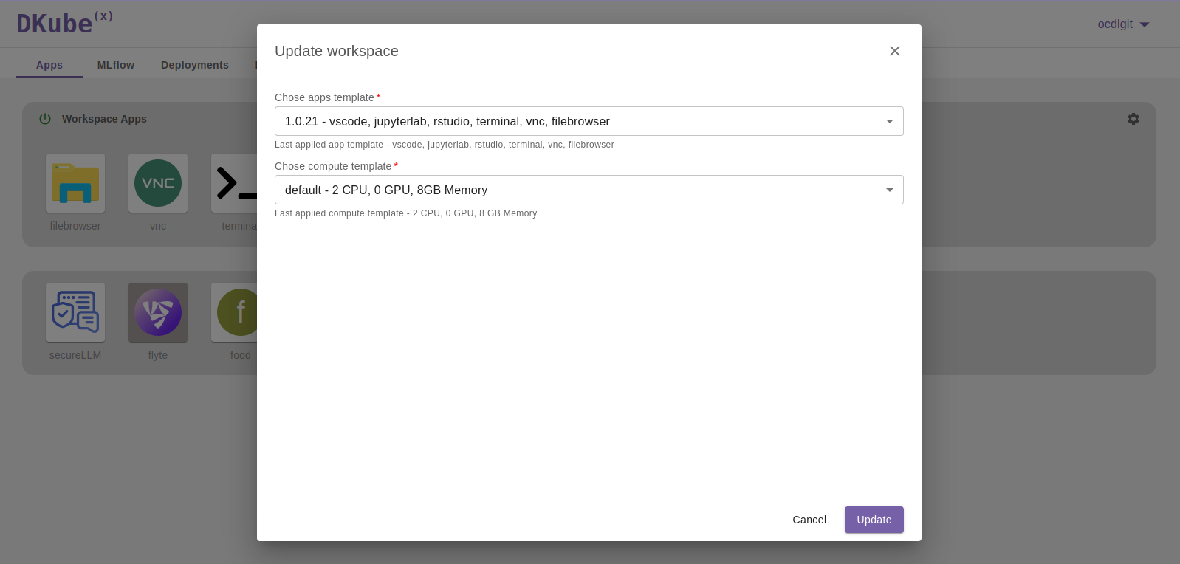The image size is (1180, 564).
Task: Click the workspace power icon
Action: [x=45, y=119]
